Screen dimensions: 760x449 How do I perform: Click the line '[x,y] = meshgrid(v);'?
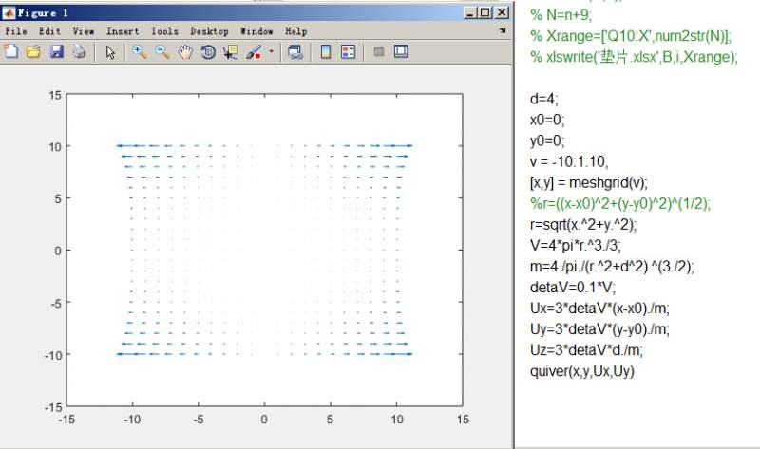(x=588, y=182)
